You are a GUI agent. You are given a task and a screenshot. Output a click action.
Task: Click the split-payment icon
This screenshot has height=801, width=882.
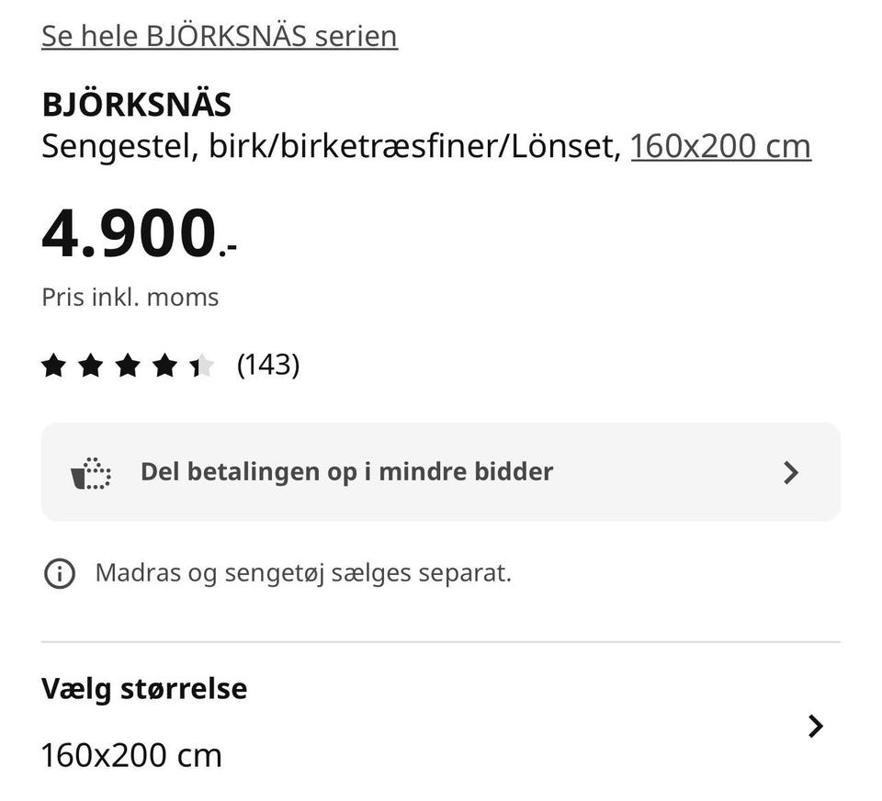tap(91, 473)
